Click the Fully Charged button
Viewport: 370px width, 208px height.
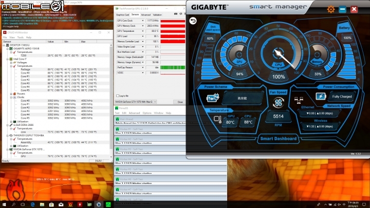(342, 97)
